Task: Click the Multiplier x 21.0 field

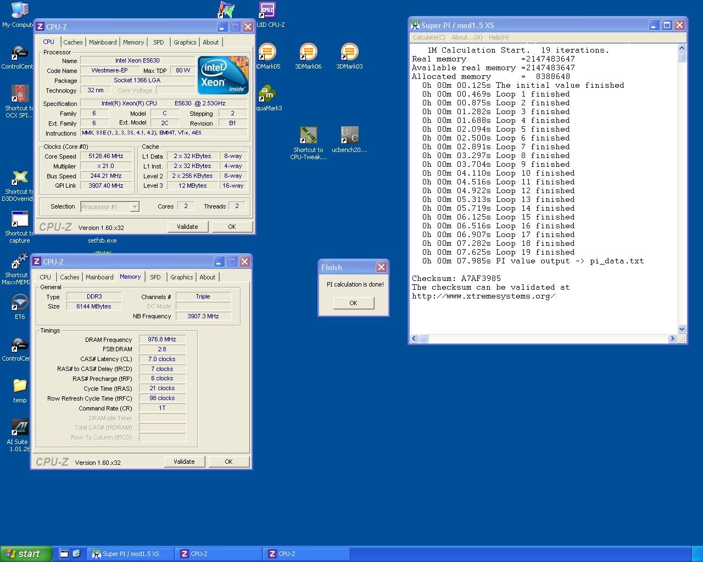Action: pyautogui.click(x=106, y=166)
